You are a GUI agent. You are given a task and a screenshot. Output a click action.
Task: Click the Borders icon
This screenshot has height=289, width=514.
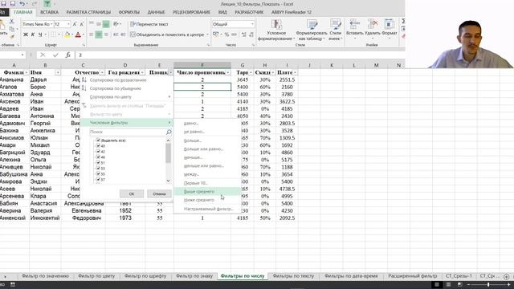point(53,35)
